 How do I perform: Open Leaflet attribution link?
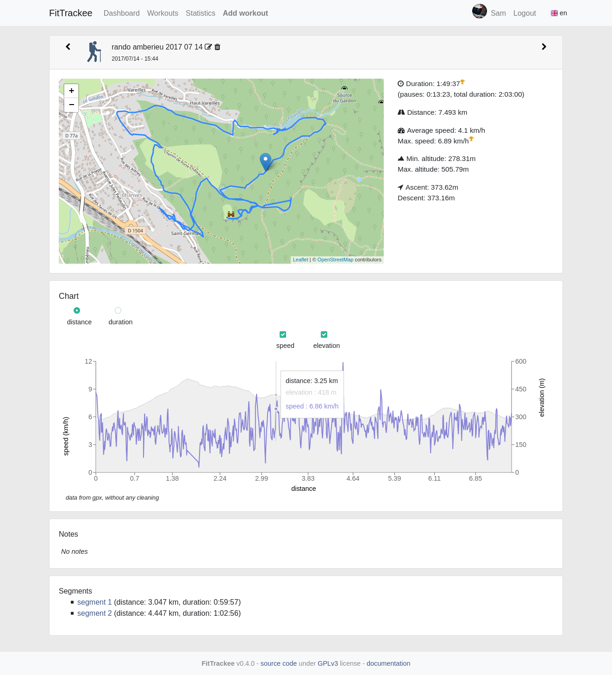pos(300,260)
